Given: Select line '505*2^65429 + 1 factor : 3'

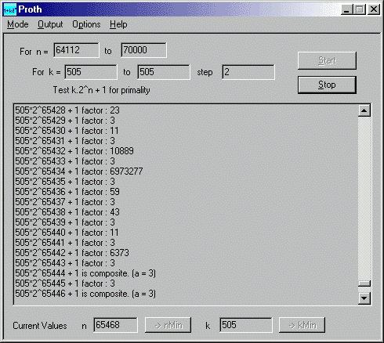Looking at the screenshot, I should [x=65, y=121].
